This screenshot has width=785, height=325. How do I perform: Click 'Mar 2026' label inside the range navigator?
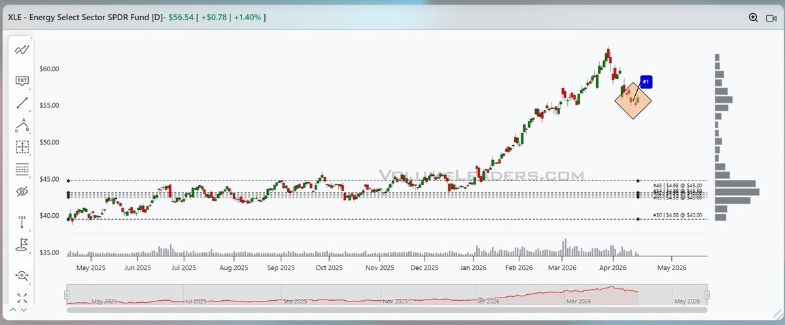pos(579,301)
